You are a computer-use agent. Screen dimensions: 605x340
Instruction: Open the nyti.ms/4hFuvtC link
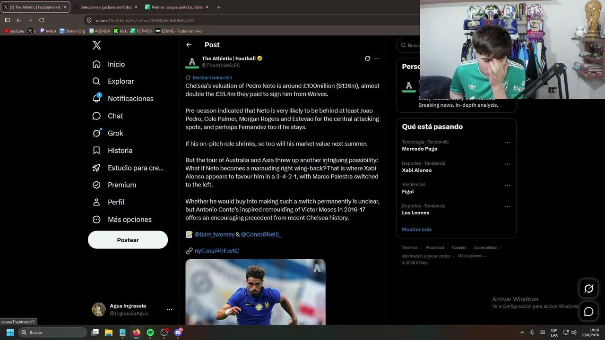(x=217, y=251)
